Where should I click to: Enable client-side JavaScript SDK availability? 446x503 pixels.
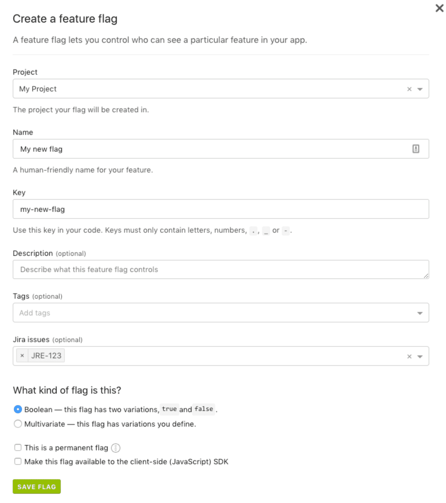18,462
